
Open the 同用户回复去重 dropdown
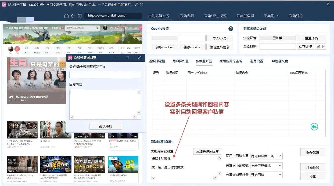click(x=266, y=156)
